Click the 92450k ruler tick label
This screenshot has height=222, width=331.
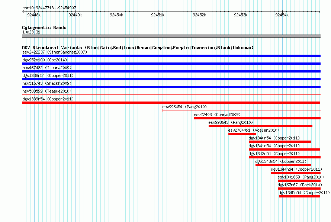(x=116, y=15)
